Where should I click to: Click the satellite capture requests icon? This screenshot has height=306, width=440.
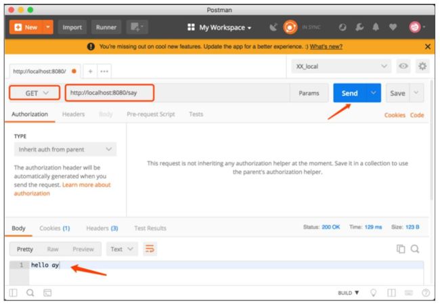(x=273, y=27)
